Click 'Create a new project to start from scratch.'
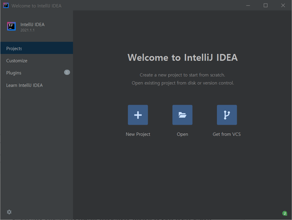 (182, 75)
